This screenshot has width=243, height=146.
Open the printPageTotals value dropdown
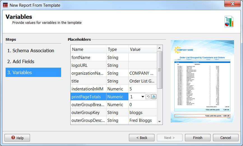[x=143, y=97]
